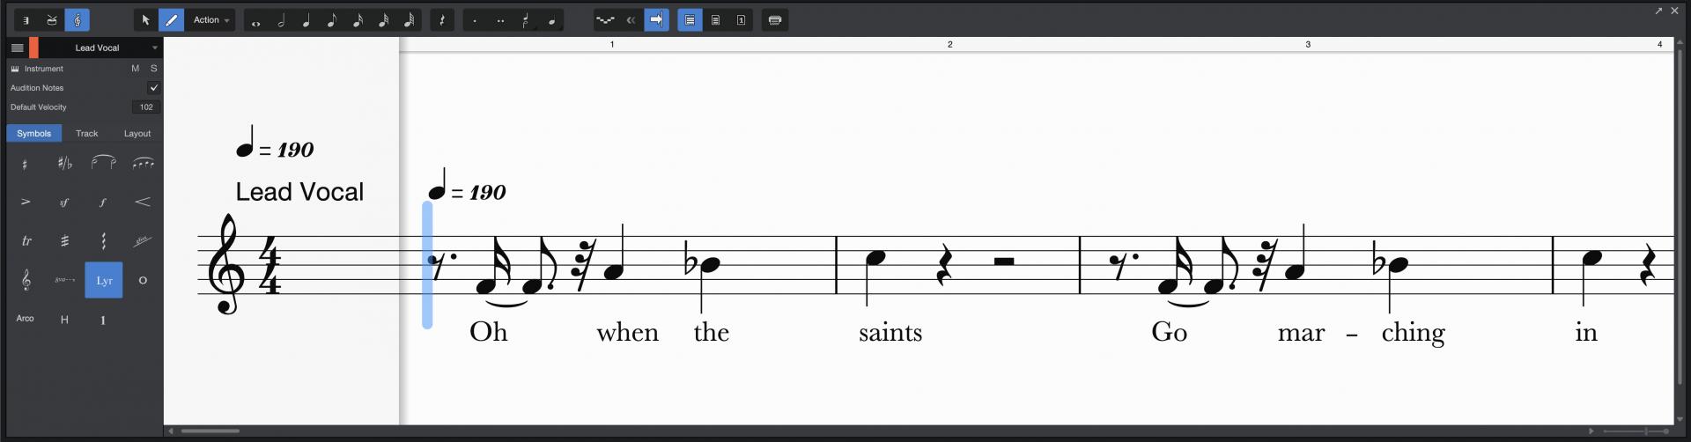Choose the whole note value
This screenshot has height=442, width=1691.
tap(256, 20)
